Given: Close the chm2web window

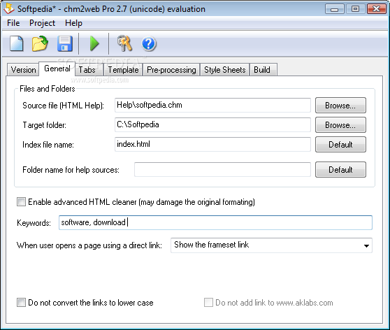Looking at the screenshot, I should click(376, 9).
